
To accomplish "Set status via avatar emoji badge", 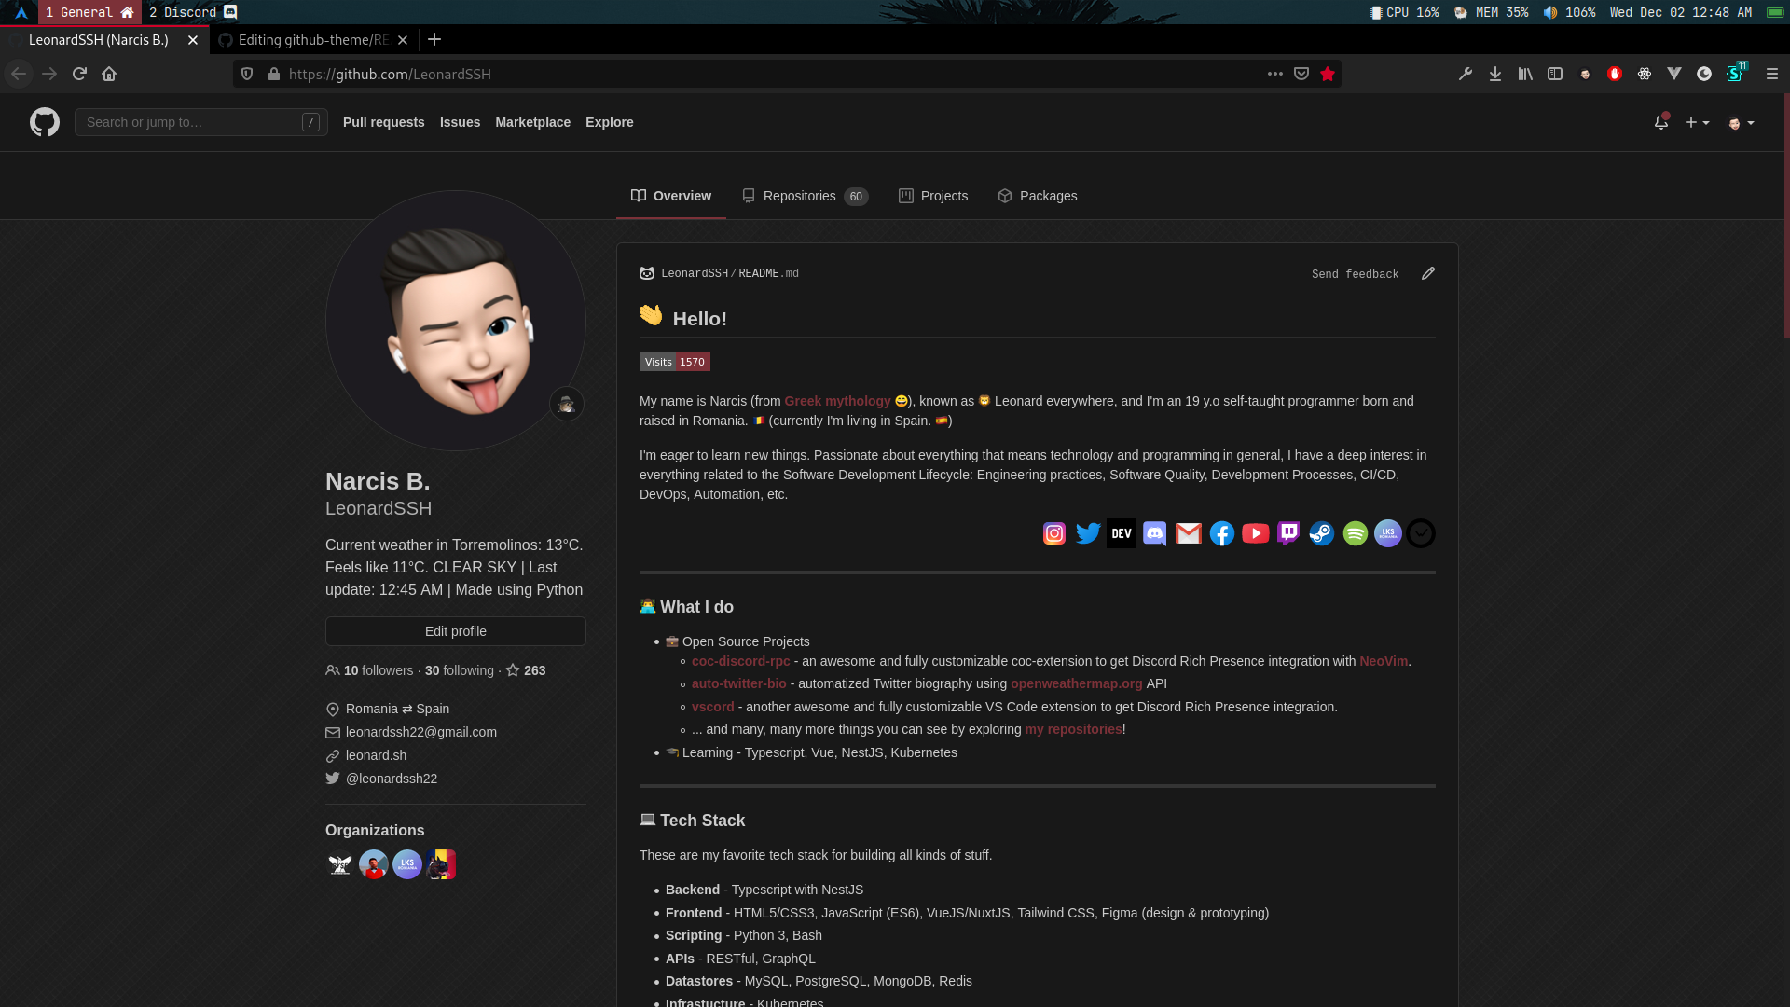I will click(x=566, y=404).
